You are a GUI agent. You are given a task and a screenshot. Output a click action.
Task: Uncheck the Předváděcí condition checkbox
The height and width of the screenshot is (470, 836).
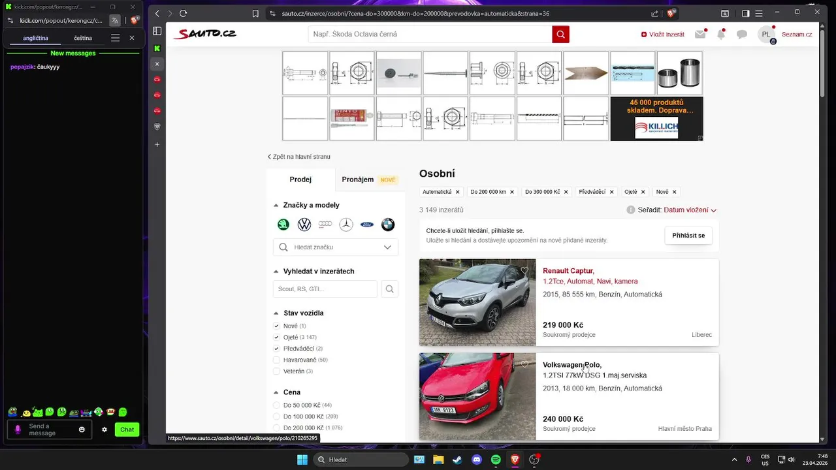276,349
